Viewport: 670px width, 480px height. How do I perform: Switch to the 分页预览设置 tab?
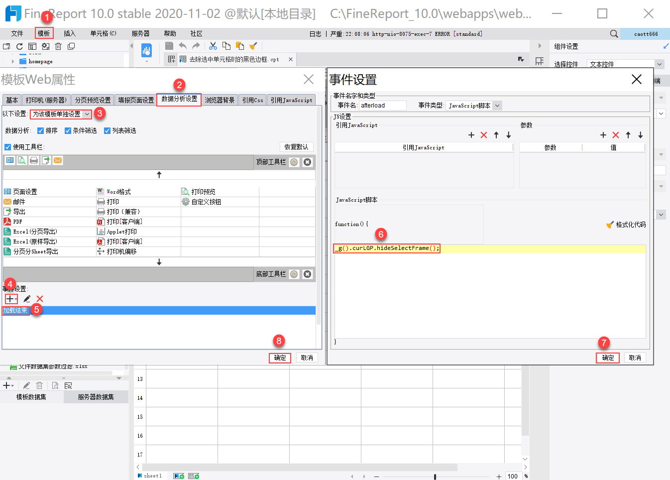point(93,100)
